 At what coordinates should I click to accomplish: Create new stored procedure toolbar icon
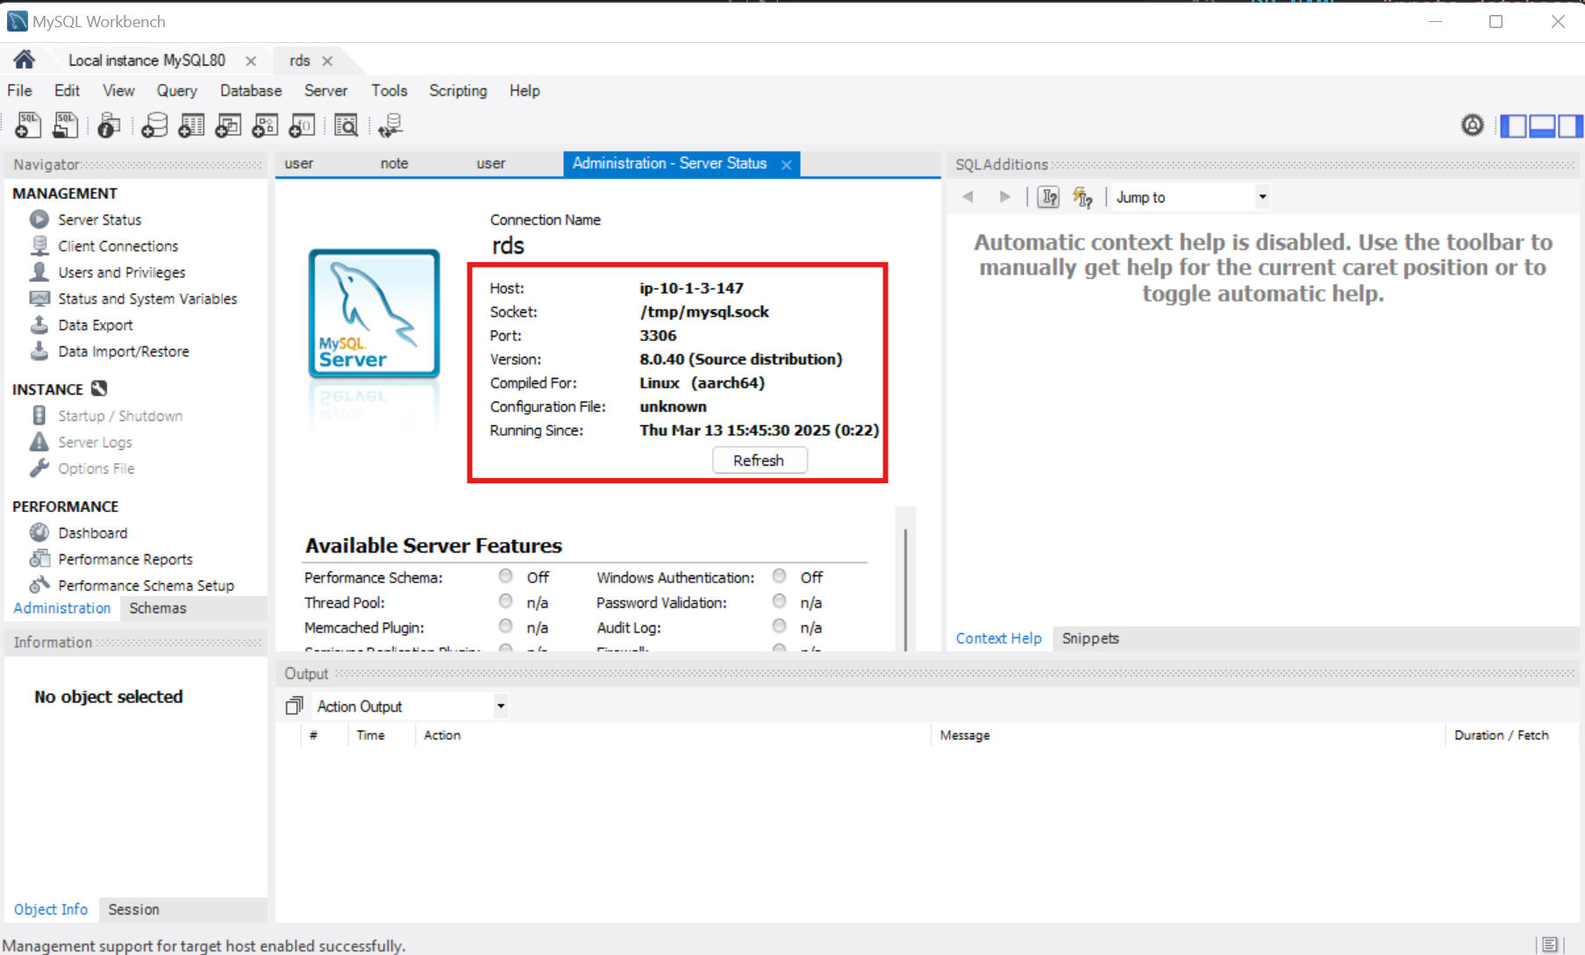click(265, 125)
